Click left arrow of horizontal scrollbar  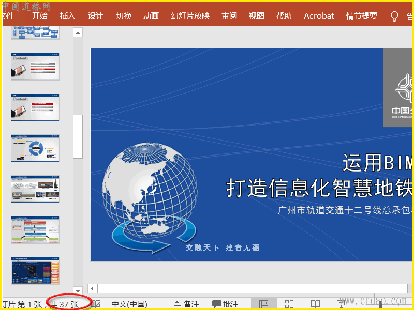pos(92,288)
